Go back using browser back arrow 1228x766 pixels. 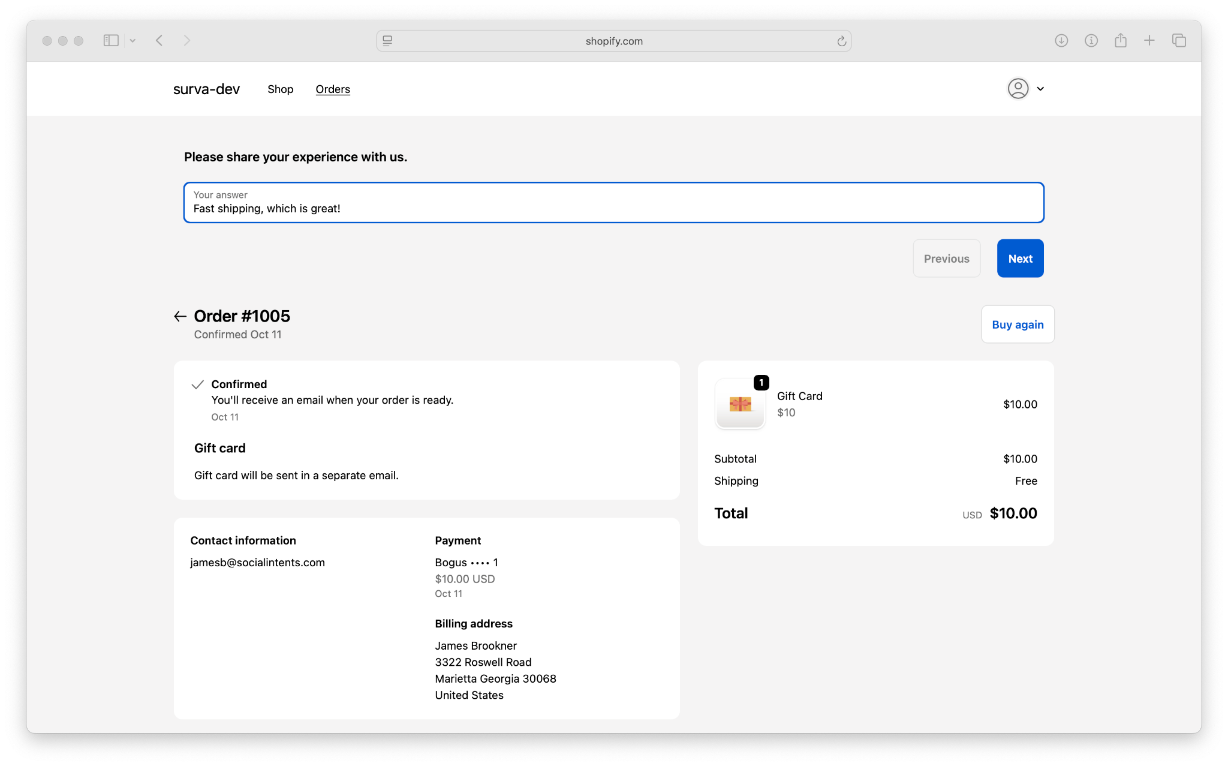(x=159, y=41)
